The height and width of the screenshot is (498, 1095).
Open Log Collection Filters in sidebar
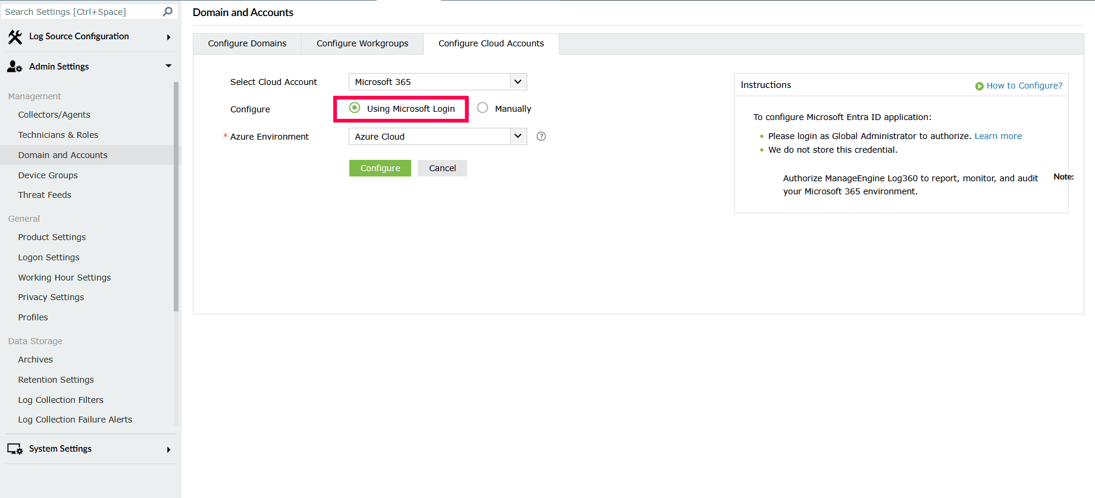point(61,400)
